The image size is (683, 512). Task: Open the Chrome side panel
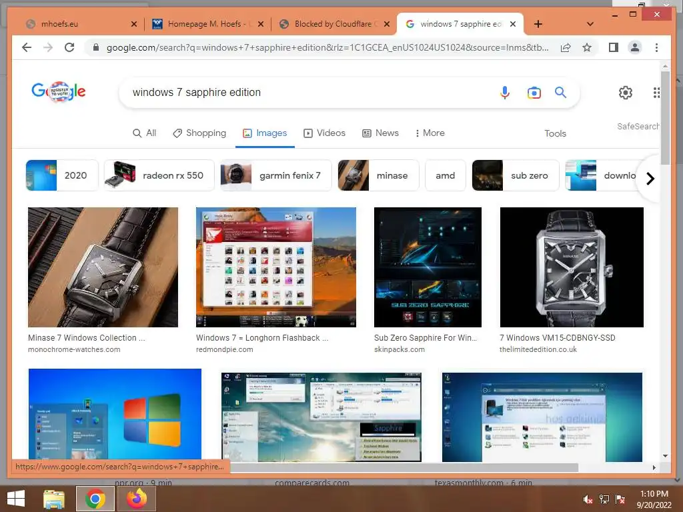[x=614, y=47]
